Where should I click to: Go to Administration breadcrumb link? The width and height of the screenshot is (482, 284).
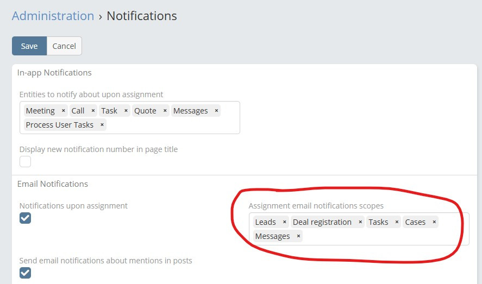click(53, 16)
